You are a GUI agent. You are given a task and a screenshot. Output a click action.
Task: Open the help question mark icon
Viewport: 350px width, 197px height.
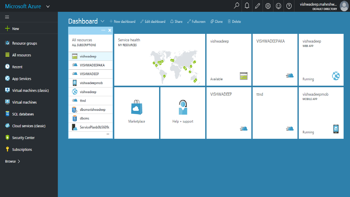coord(289,6)
